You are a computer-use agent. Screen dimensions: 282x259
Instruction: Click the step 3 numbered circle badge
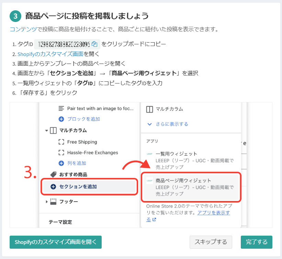tap(15, 16)
